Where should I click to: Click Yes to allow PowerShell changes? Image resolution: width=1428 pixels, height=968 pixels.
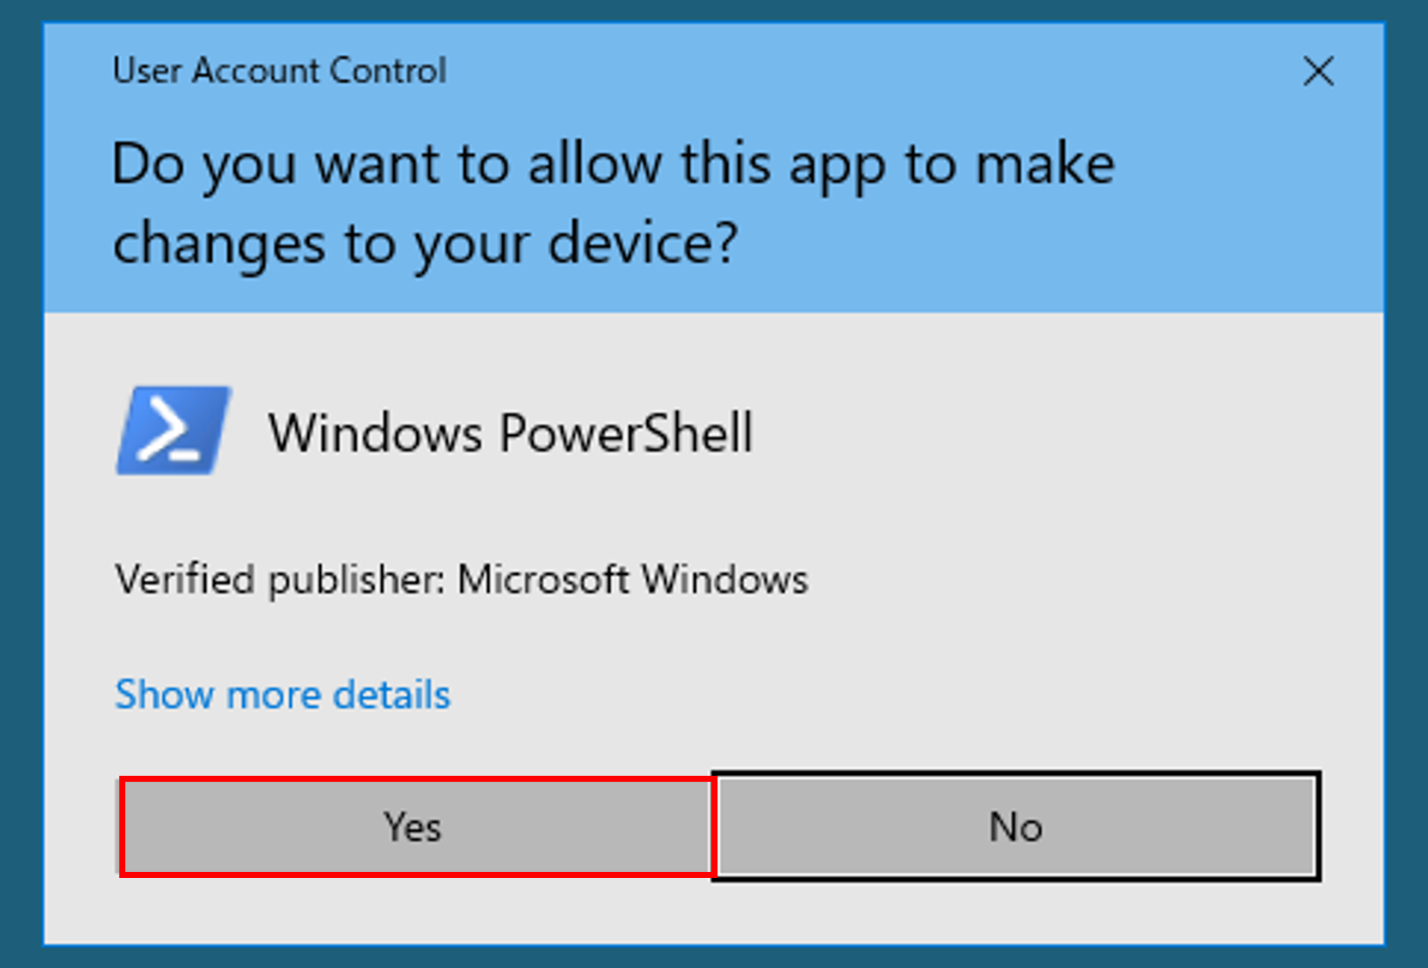pyautogui.click(x=416, y=827)
